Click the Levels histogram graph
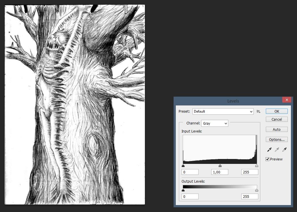The image size is (297, 212). (220, 149)
